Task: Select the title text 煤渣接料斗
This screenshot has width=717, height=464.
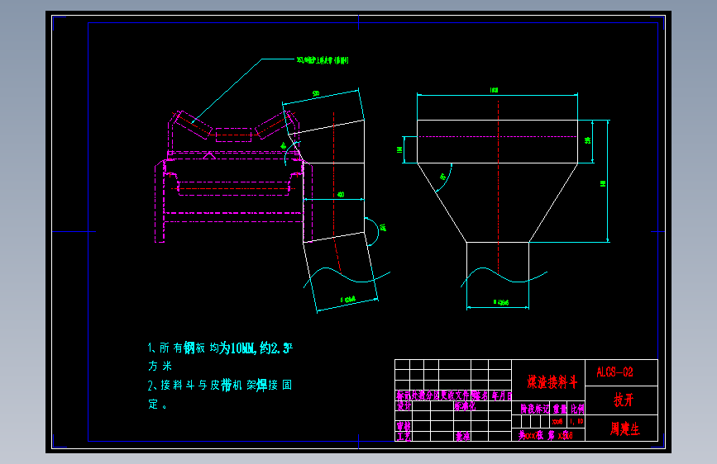Action: click(x=552, y=381)
